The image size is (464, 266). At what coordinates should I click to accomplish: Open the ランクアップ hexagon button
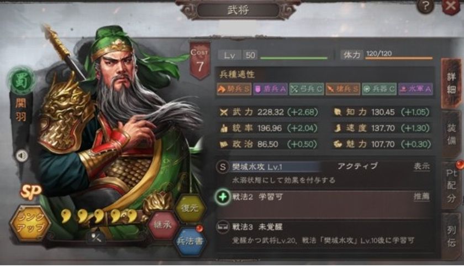(x=30, y=223)
